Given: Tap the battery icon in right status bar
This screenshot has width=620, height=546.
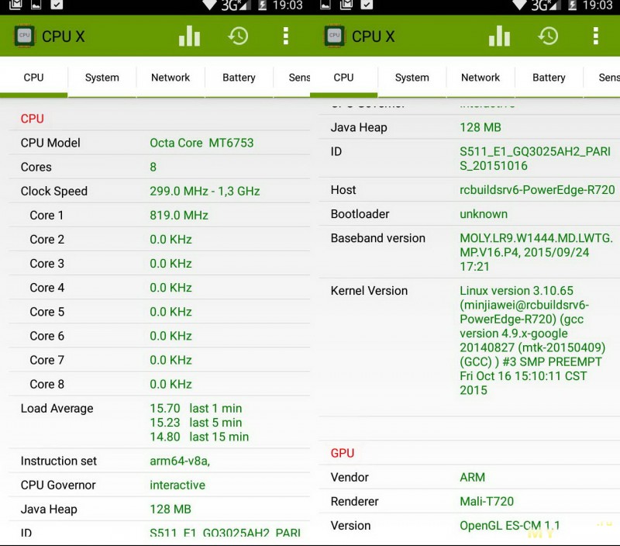Looking at the screenshot, I should [572, 5].
